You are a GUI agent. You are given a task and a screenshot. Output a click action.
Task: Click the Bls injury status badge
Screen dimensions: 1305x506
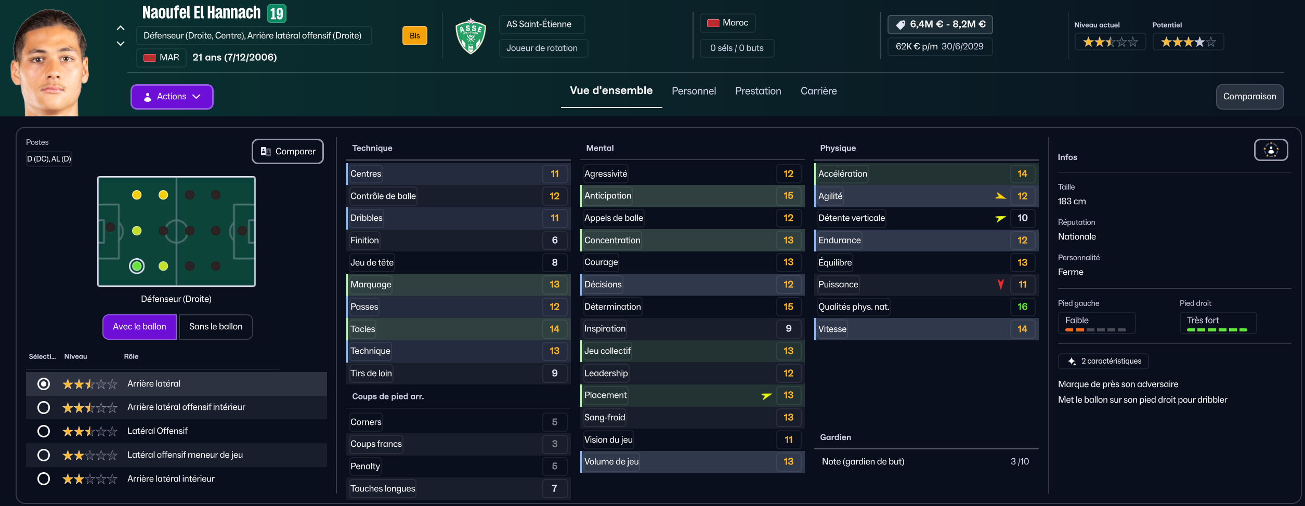[414, 36]
